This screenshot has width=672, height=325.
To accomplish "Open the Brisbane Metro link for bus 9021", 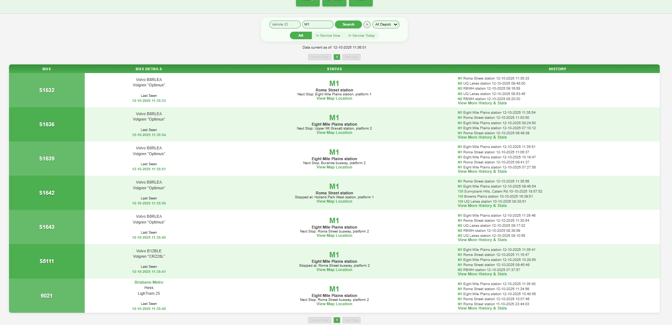I will (149, 282).
